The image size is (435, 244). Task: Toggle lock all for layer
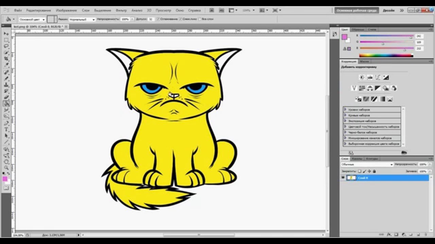click(x=374, y=171)
